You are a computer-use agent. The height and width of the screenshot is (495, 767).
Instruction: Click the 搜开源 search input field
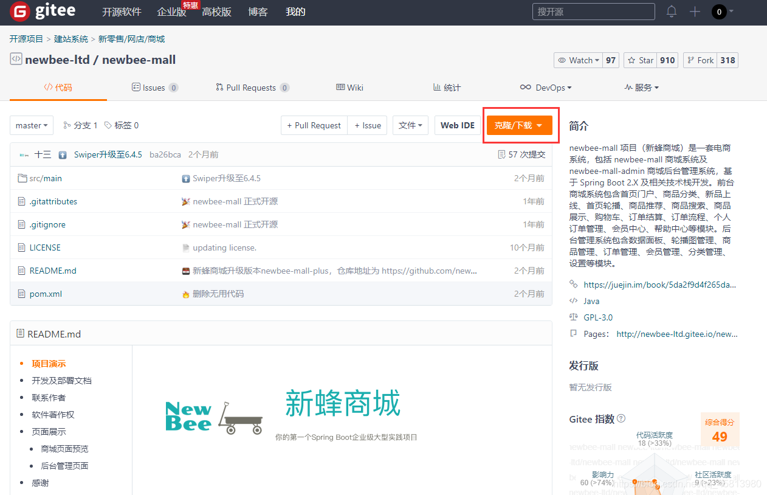coord(593,11)
